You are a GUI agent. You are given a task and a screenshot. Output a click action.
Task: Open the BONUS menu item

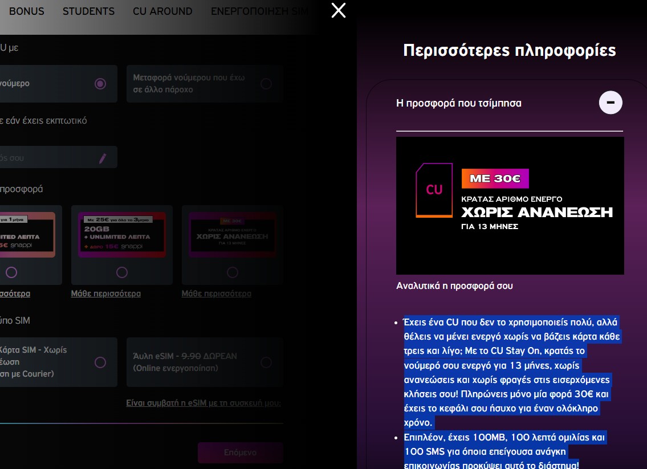pos(27,11)
